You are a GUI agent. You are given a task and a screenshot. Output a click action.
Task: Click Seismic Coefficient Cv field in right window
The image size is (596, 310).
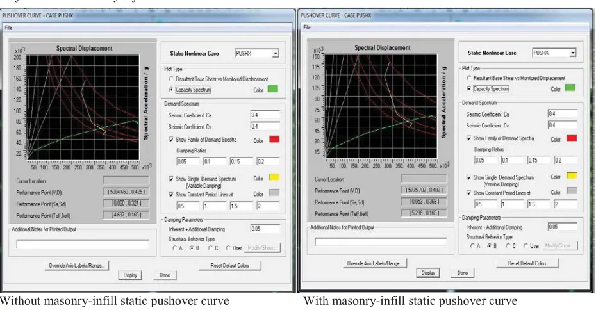point(563,125)
